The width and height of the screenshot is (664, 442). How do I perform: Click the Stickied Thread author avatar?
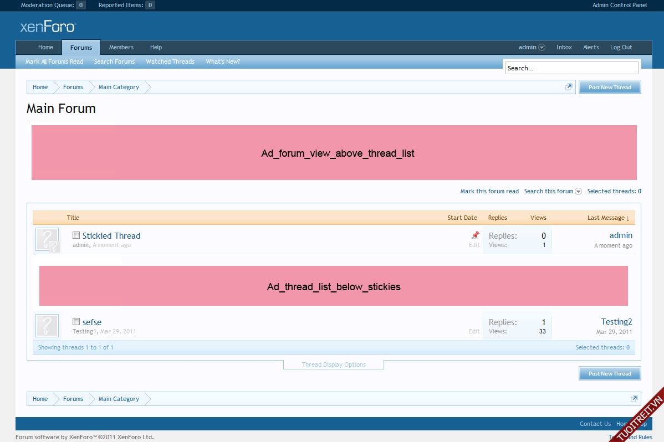[47, 239]
